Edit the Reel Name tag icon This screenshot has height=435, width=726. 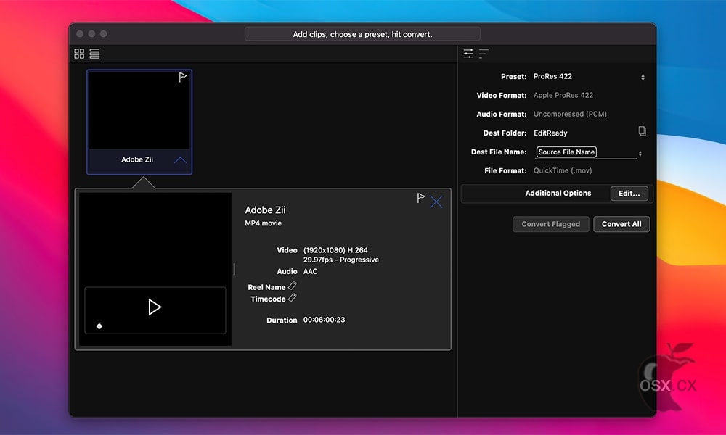click(292, 286)
